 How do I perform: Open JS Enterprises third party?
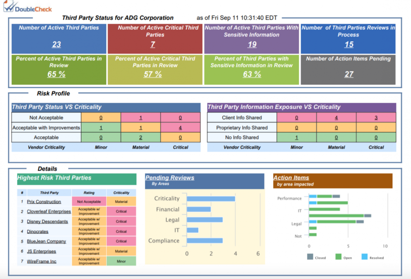coord(41,251)
